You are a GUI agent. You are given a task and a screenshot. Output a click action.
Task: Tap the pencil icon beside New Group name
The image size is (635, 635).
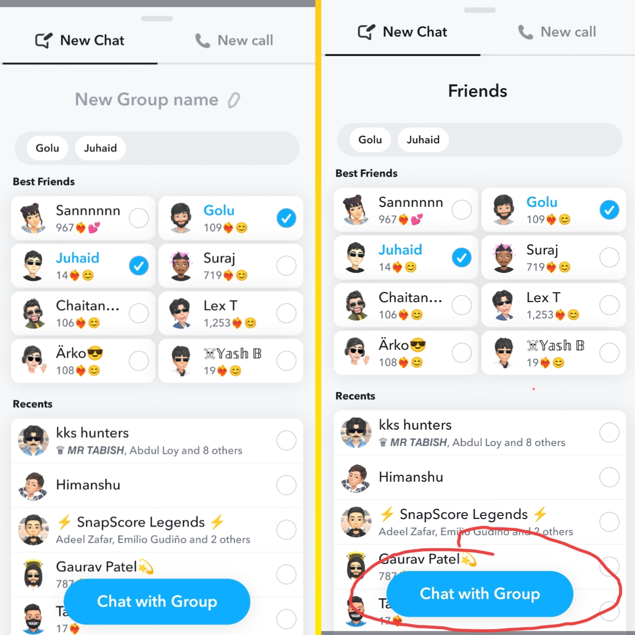[234, 100]
